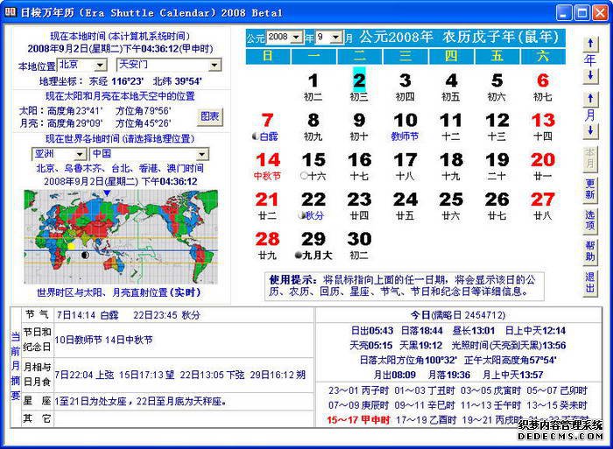Viewport: 613px width, 449px height.
Task: Click the year up arrow button
Action: coord(590,44)
